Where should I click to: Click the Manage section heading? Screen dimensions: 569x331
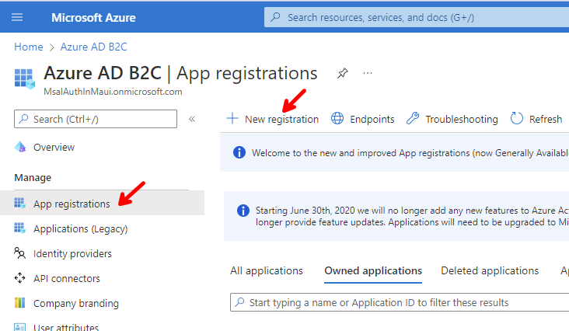click(x=33, y=178)
